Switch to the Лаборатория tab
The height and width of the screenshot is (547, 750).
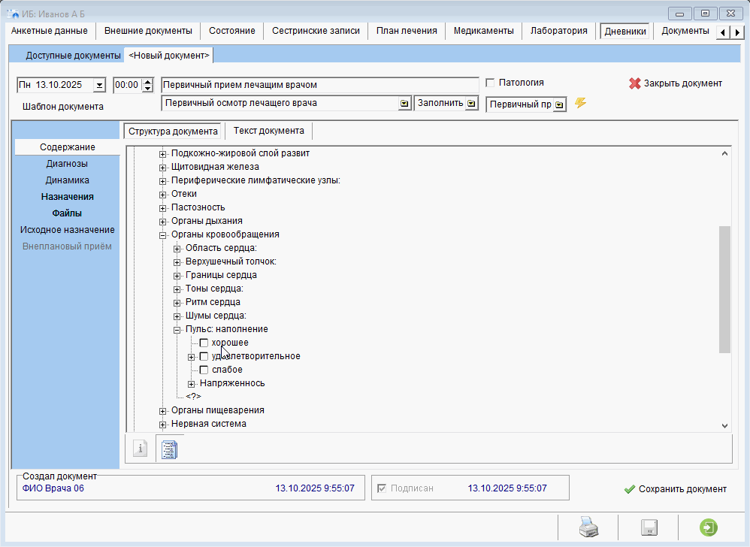coord(558,31)
